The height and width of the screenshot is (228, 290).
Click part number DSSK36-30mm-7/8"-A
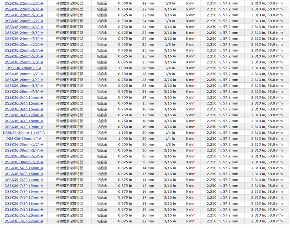point(24,162)
